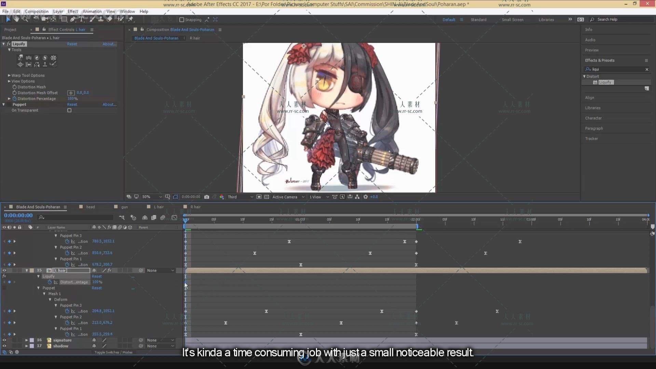656x369 pixels.
Task: Select the Puppet Pin tool
Action: [x=131, y=19]
